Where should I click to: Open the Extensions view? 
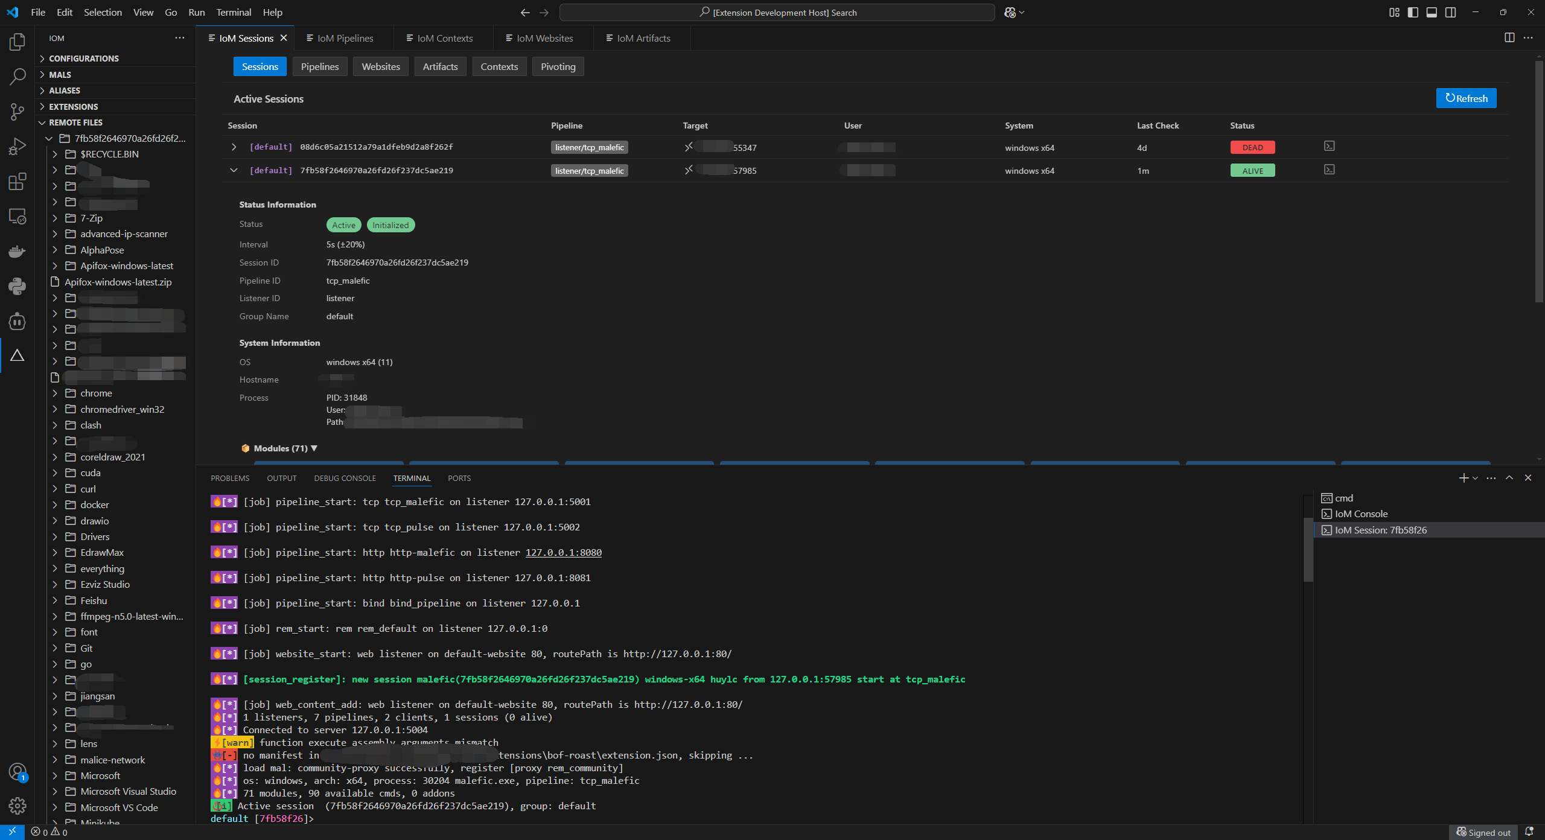(x=17, y=181)
